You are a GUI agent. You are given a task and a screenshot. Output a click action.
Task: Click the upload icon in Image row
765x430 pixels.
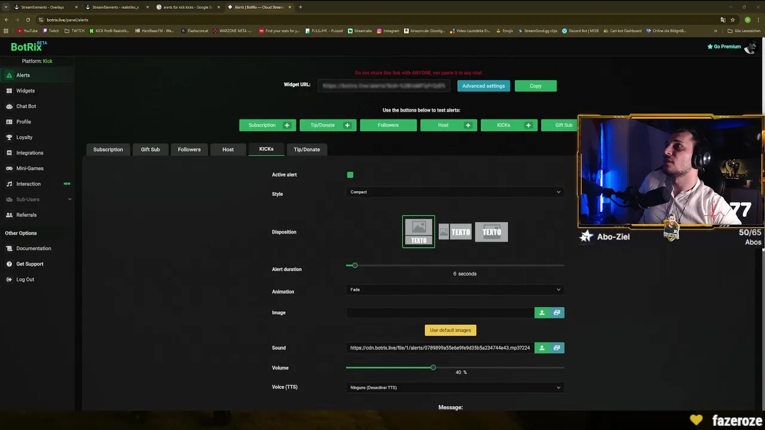click(x=542, y=312)
